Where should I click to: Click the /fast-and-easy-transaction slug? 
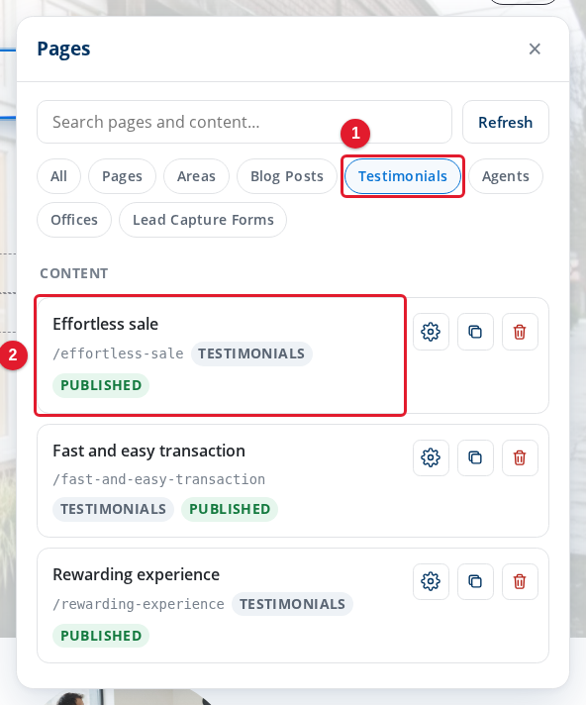(159, 480)
